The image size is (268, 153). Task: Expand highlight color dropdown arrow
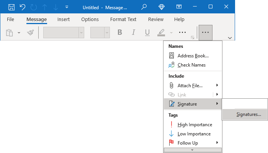pos(171,33)
